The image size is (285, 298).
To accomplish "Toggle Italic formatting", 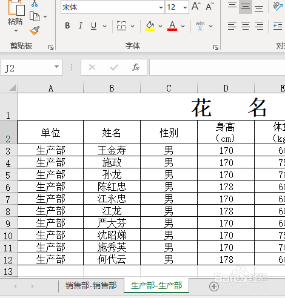I will point(81,26).
